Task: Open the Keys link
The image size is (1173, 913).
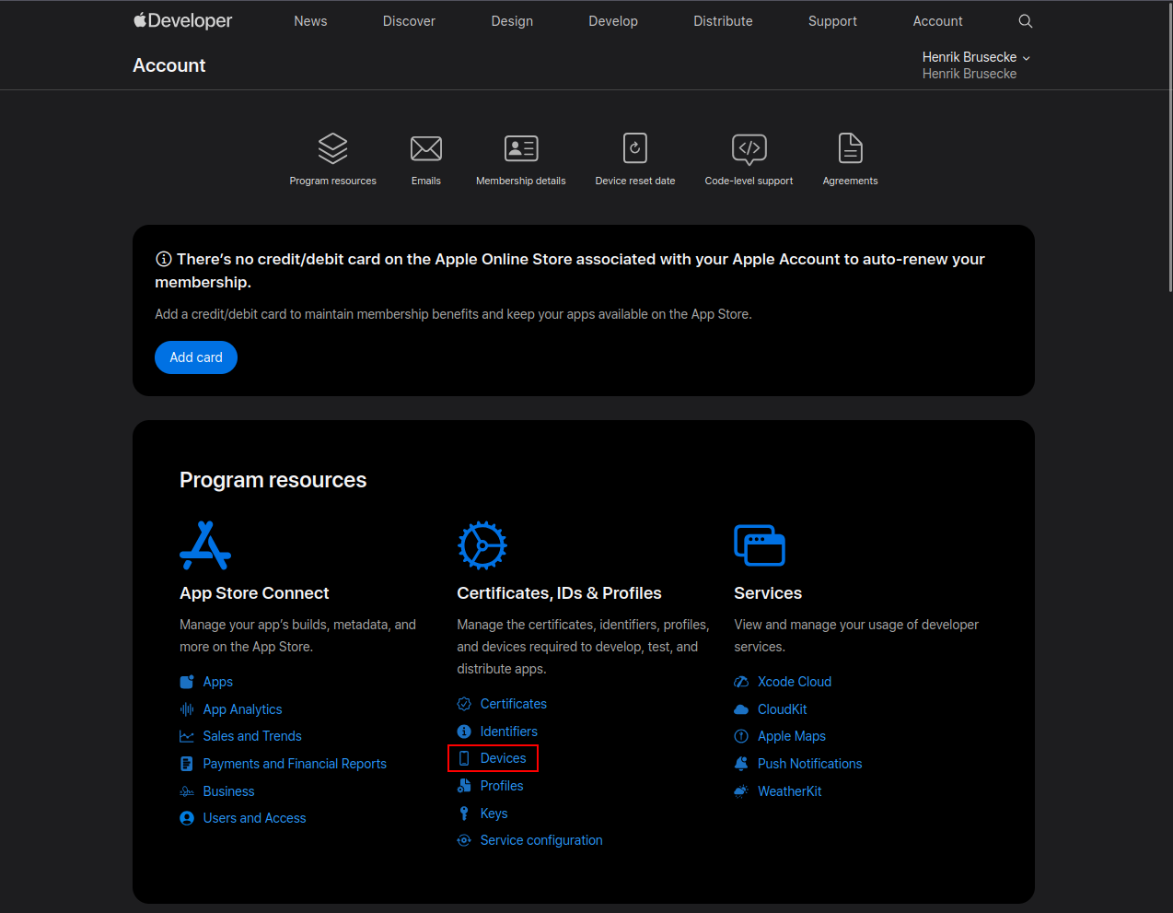Action: pos(494,814)
